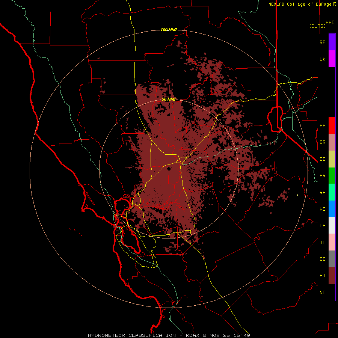The image size is (338, 338).
Task: Select the GC gray legend swatch
Action: [332, 259]
